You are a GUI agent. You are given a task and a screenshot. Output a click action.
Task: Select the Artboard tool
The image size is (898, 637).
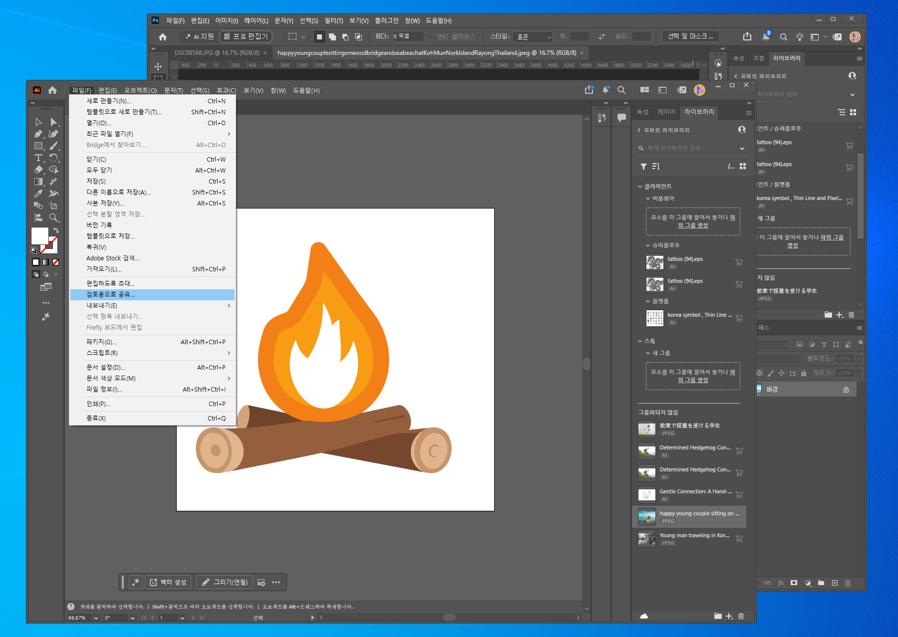53,206
